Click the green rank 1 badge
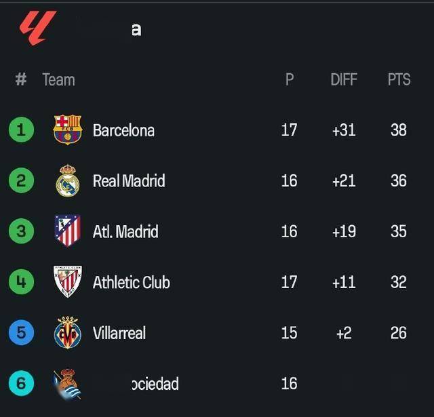This screenshot has width=434, height=417. 21,130
